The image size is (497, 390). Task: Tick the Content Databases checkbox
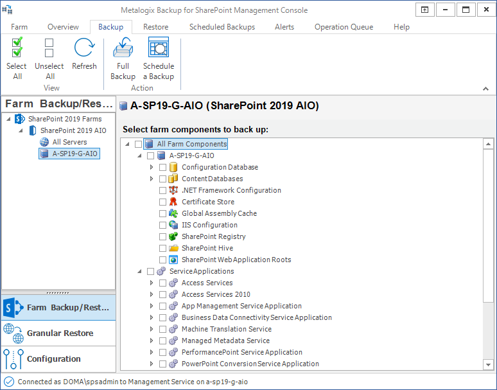point(162,179)
